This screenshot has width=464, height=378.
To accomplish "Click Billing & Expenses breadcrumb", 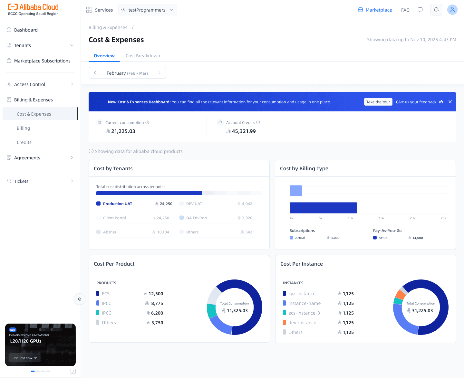I will [x=108, y=27].
